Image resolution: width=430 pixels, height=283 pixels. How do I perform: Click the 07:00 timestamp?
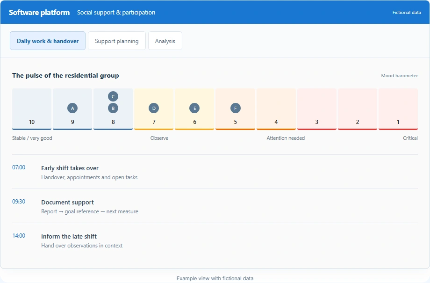point(19,167)
